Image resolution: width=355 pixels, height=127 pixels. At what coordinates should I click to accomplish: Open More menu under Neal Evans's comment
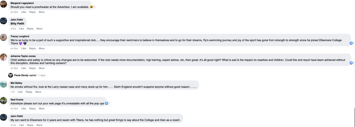point(42,109)
